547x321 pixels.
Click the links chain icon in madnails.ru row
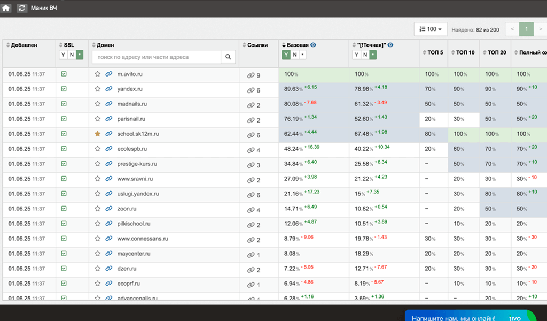pos(251,105)
